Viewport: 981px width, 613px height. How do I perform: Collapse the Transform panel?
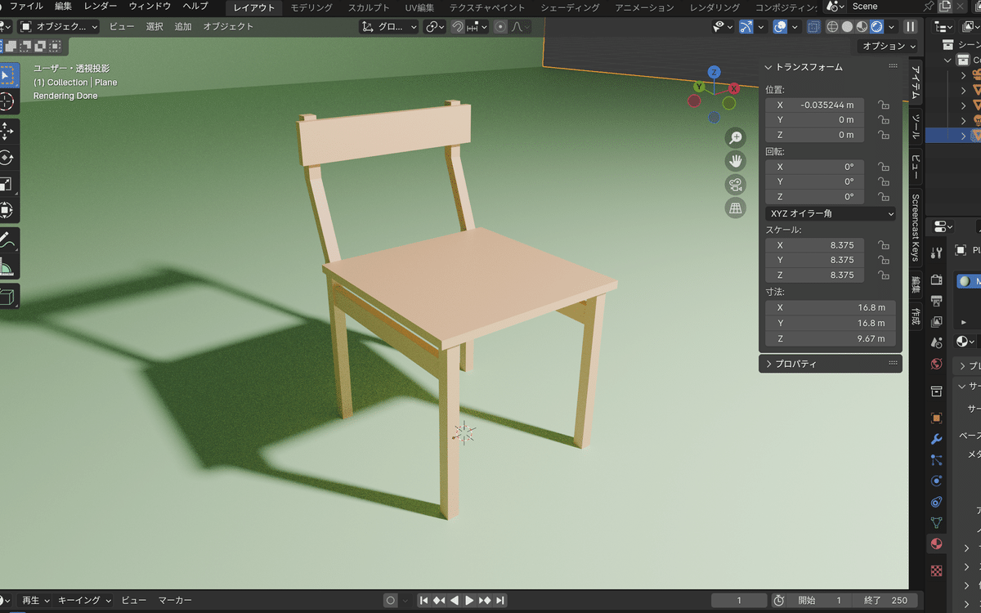tap(768, 67)
